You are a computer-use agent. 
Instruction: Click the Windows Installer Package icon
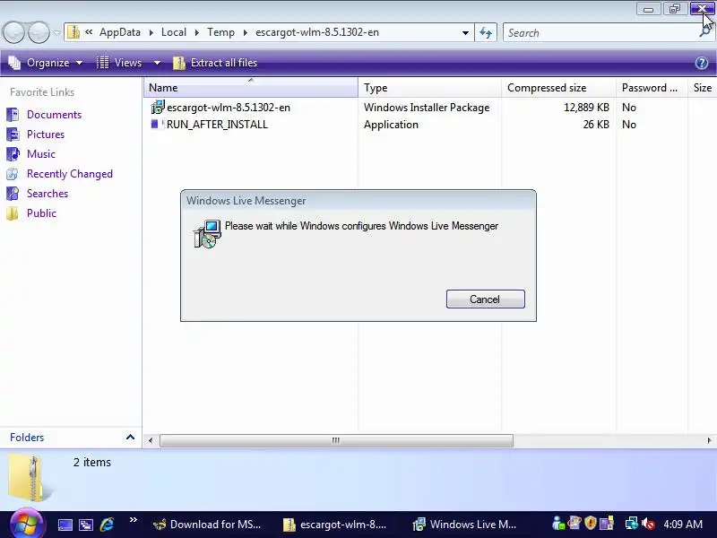158,107
